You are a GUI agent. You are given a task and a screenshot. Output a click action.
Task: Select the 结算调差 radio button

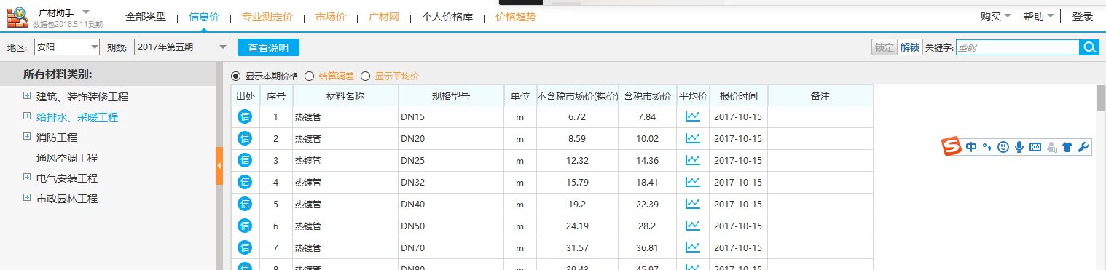coord(309,76)
